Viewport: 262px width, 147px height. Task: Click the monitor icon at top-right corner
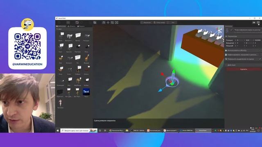point(258,22)
